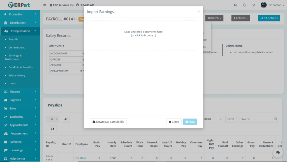287x162 pixels.
Task: Click the Procurement cubes icon
Action: pyautogui.click(x=6, y=134)
